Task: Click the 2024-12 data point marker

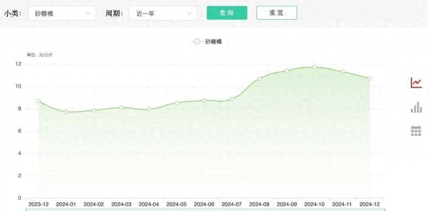Action: pyautogui.click(x=370, y=79)
